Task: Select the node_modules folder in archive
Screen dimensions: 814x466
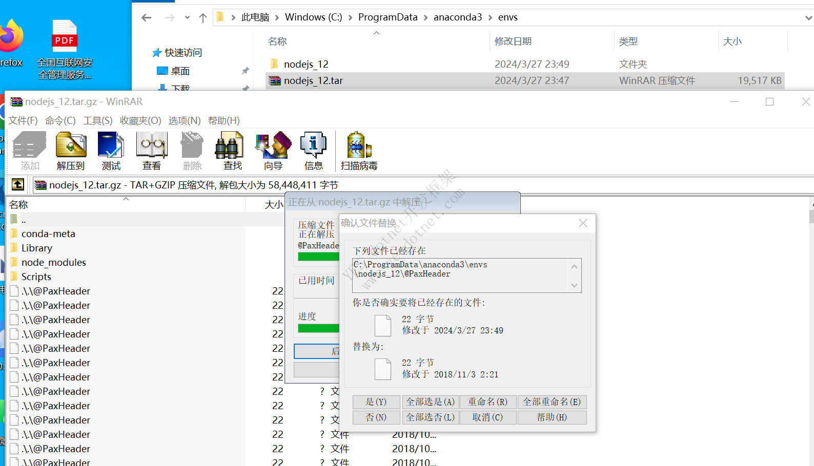Action: click(x=54, y=262)
